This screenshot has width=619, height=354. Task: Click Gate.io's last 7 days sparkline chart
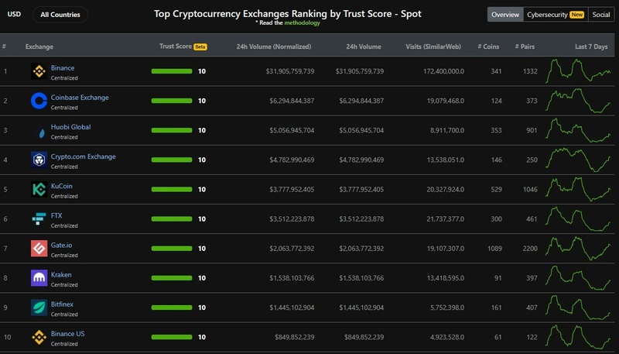pyautogui.click(x=579, y=249)
